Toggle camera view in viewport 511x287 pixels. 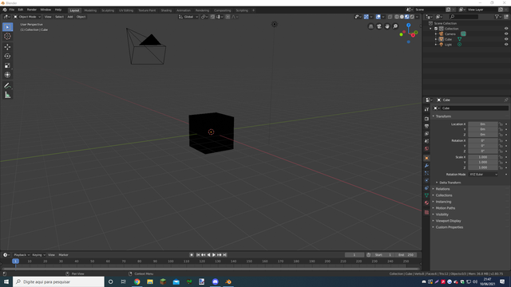pos(379,26)
